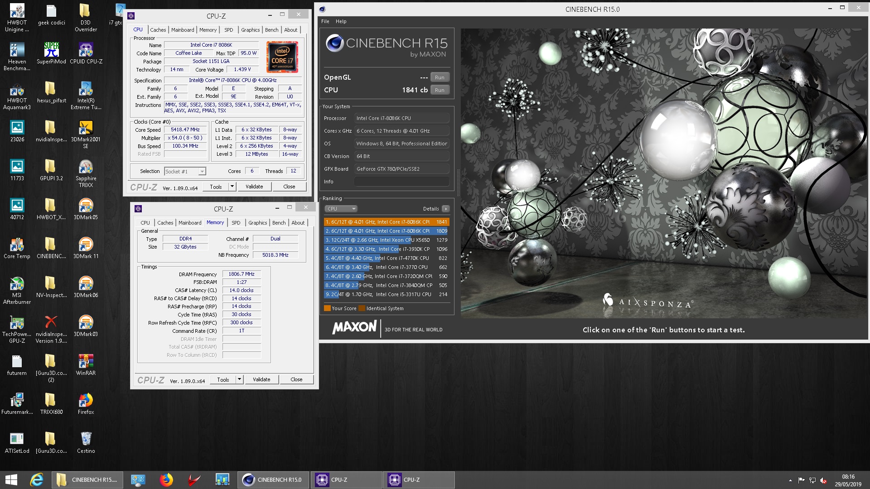Open Tools dropdown arrow in upper CPU-Z

pyautogui.click(x=232, y=187)
